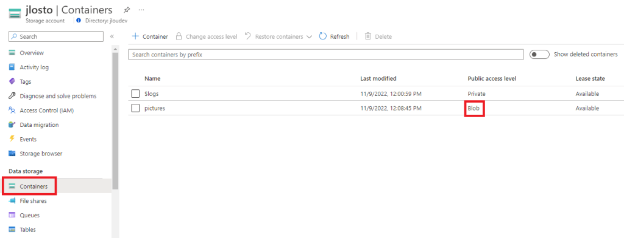
Task: Sort by the Name column header
Action: coord(152,78)
